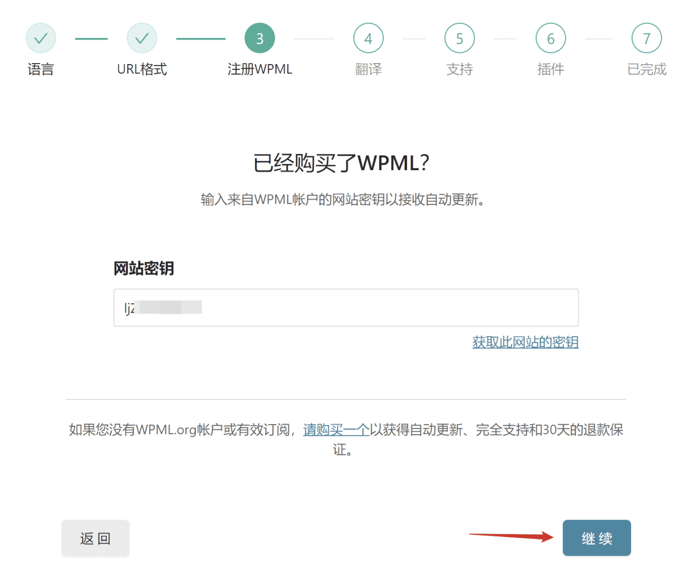The image size is (693, 569).
Task: Select the 翻译 step label
Action: (x=368, y=69)
